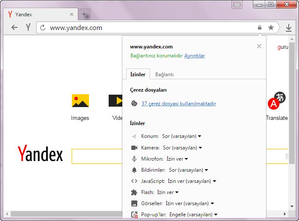Click the Çerez dosyaları heading

point(148,90)
